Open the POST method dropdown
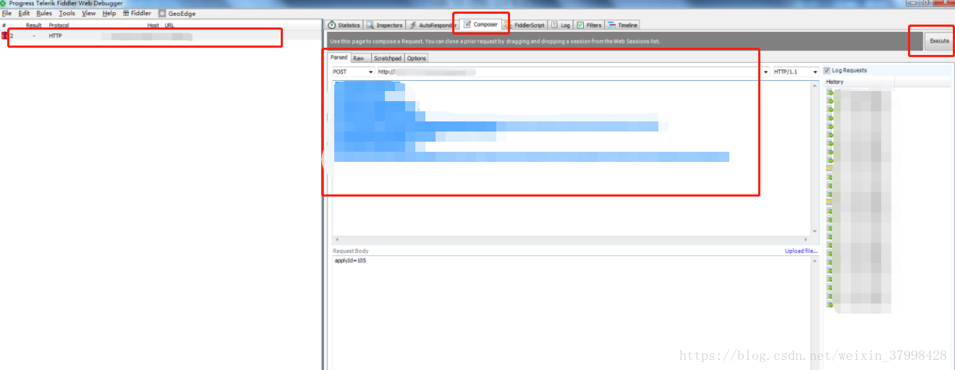Screen dimensions: 955x370 (x=353, y=72)
